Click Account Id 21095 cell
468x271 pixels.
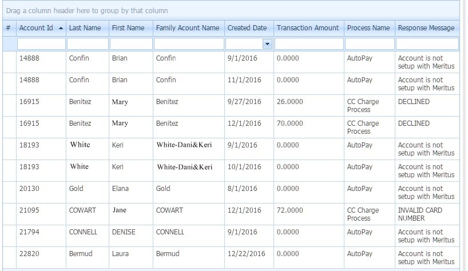pos(41,214)
